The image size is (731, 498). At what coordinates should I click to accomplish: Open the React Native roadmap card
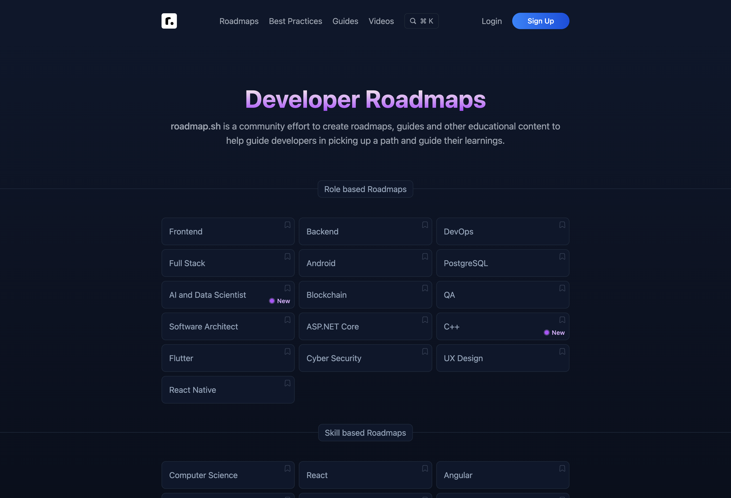pos(228,390)
